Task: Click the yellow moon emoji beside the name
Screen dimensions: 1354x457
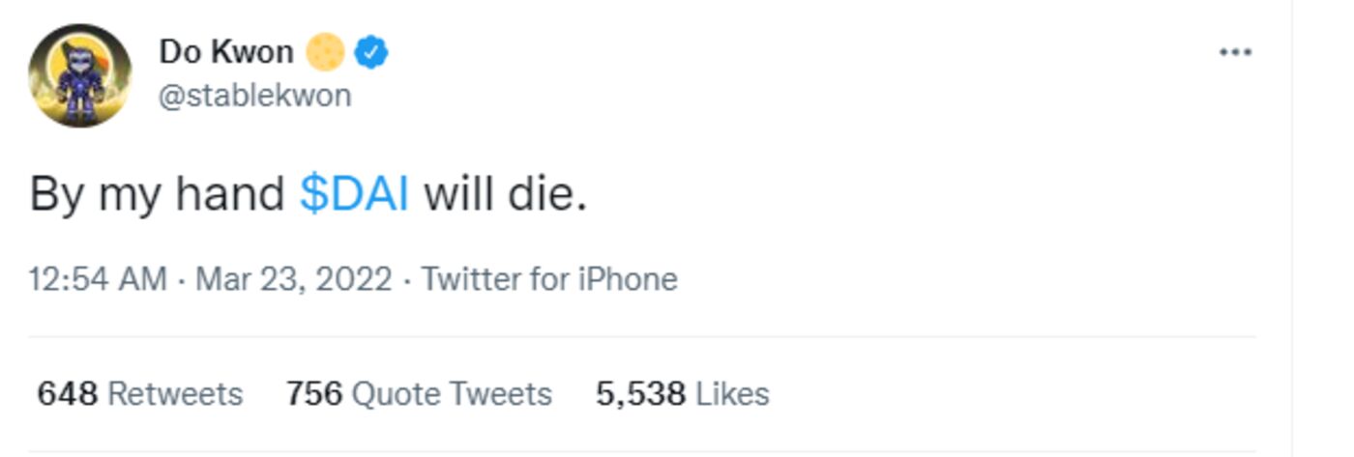Action: pos(325,52)
